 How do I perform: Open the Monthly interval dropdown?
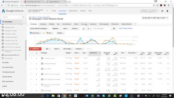pyautogui.click(x=60, y=33)
